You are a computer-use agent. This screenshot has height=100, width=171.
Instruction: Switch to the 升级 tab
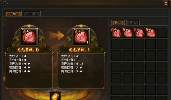[x=13, y=14]
